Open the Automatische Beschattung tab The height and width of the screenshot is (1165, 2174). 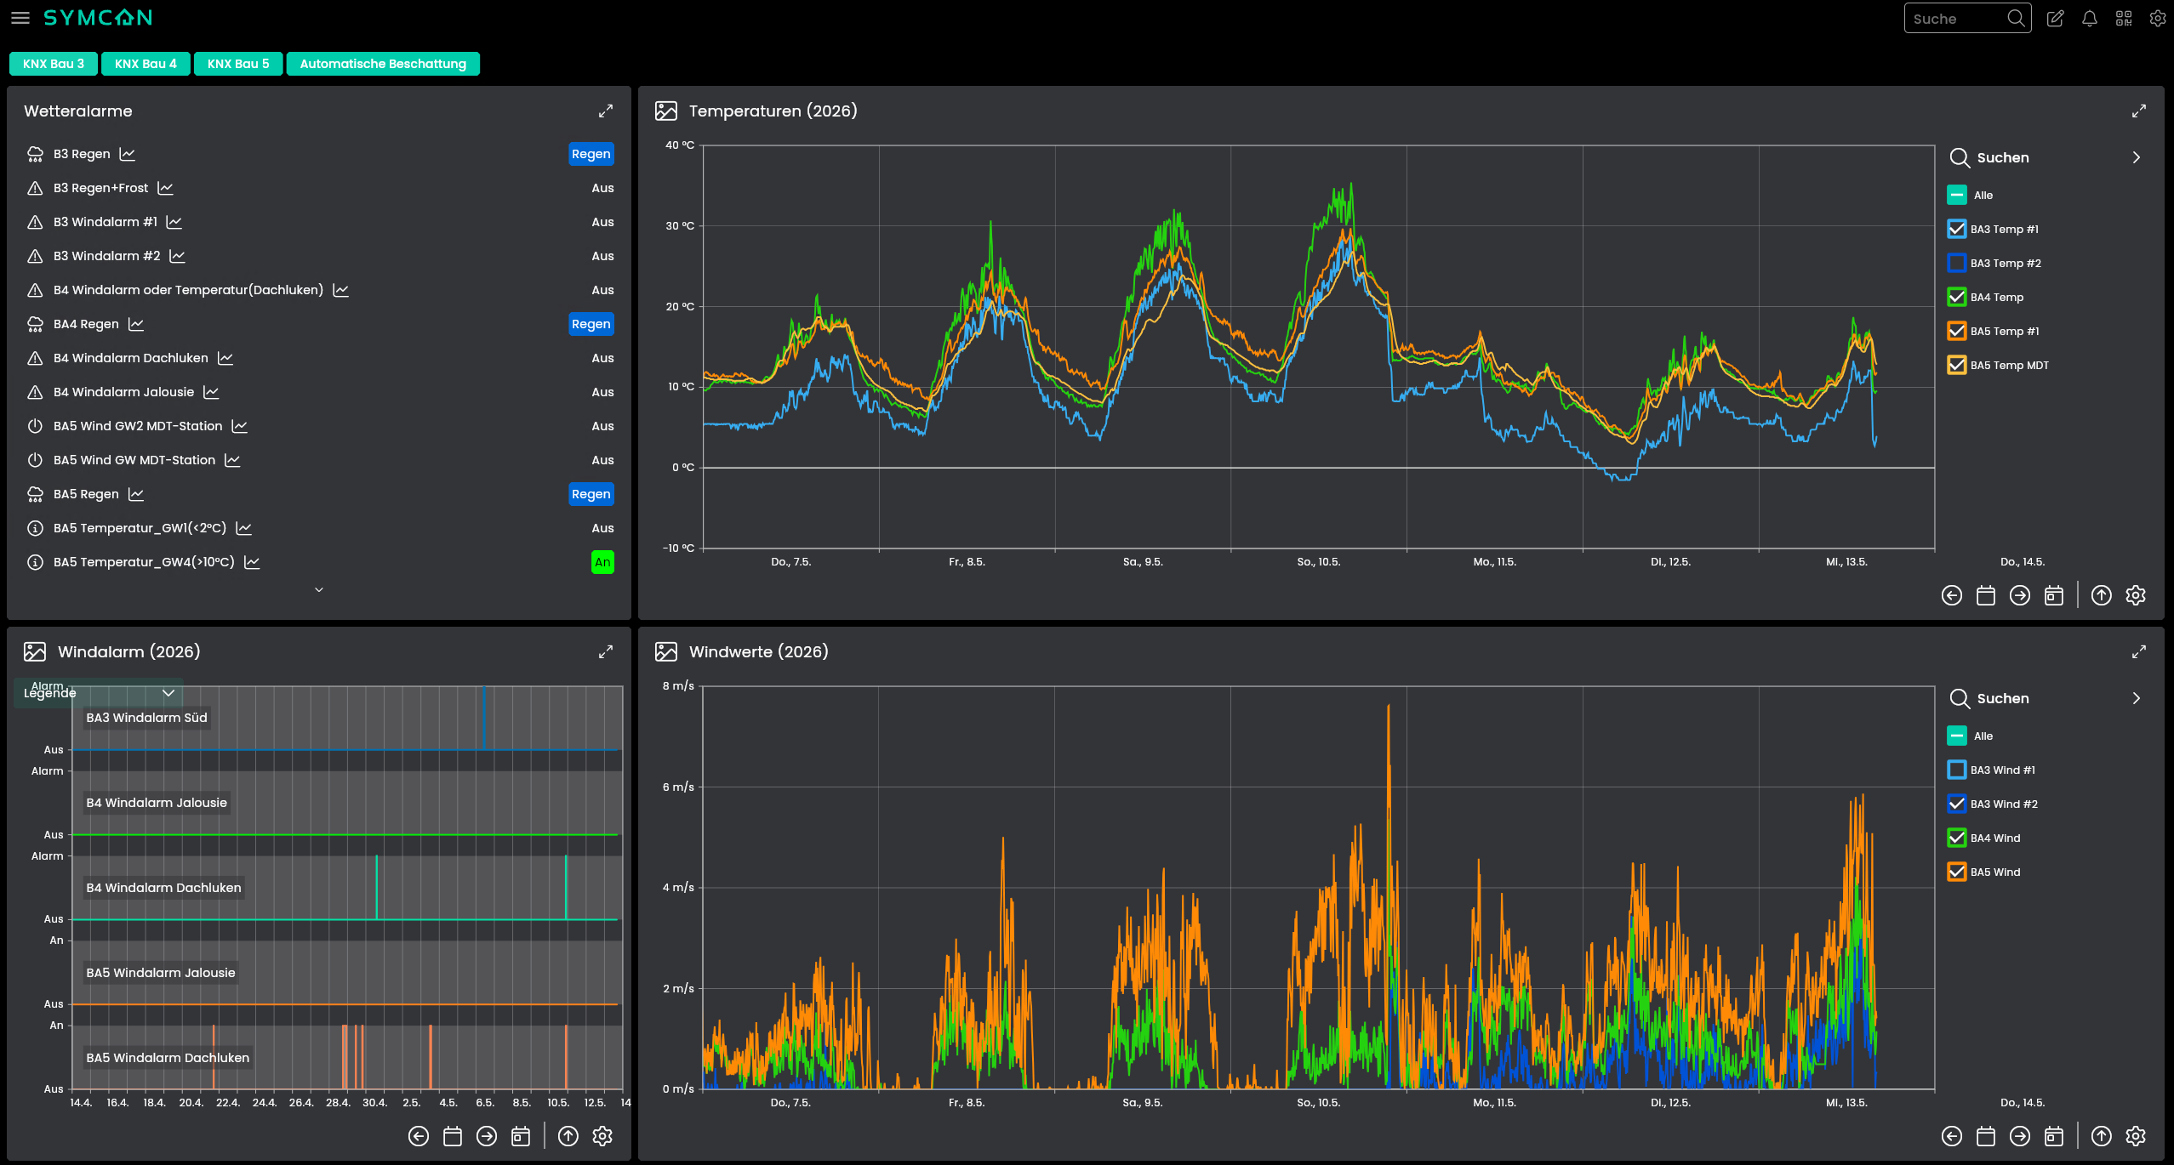[383, 64]
